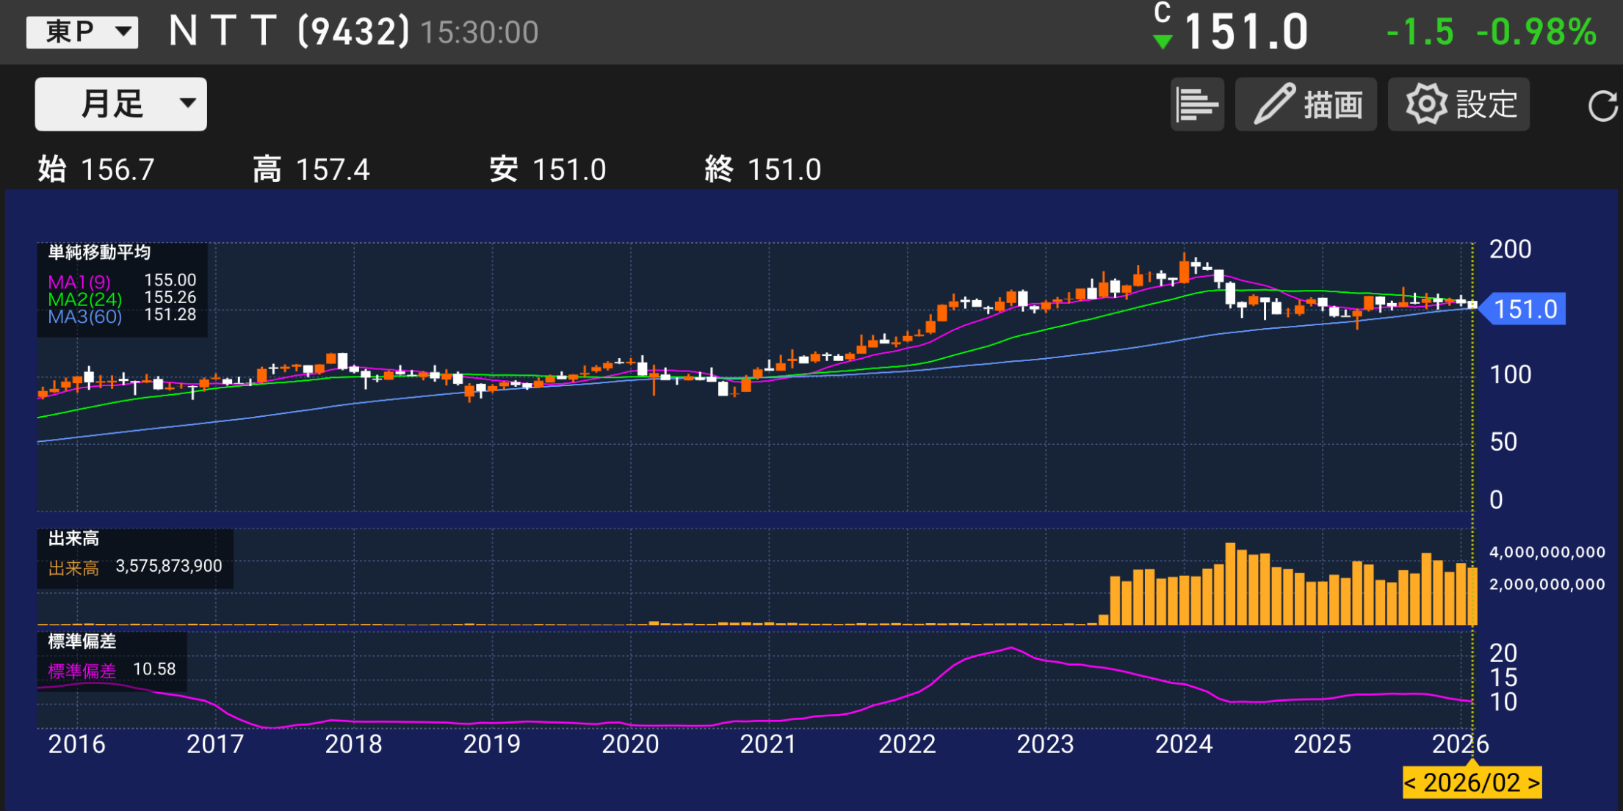Open the 東P market dropdown
This screenshot has width=1623, height=811.
click(82, 32)
